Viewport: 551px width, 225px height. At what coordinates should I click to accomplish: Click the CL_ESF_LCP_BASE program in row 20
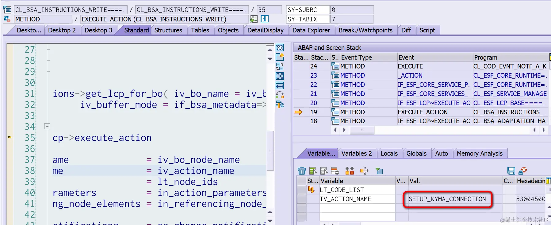click(x=510, y=103)
